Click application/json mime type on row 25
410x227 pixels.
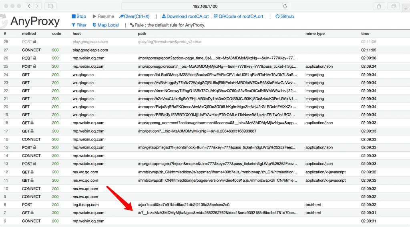click(319, 66)
